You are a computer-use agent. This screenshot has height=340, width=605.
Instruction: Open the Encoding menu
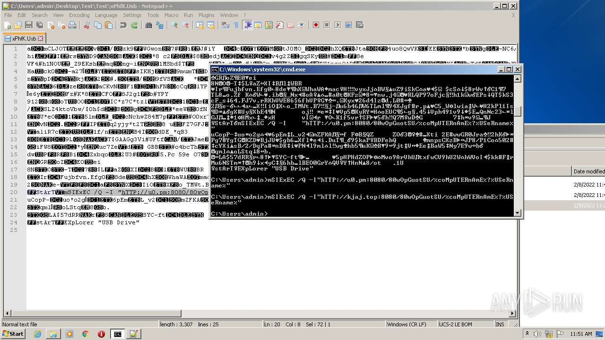coord(79,15)
